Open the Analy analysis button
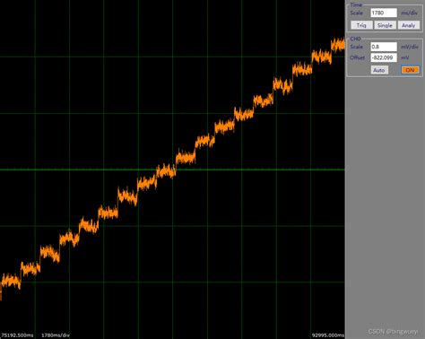This screenshot has height=339, width=425. 409,25
